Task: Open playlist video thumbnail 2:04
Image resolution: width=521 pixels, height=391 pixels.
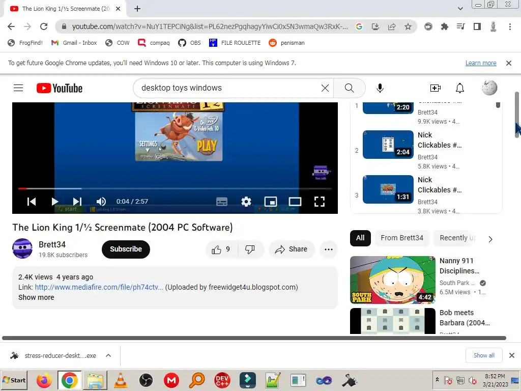Action: pyautogui.click(x=388, y=145)
